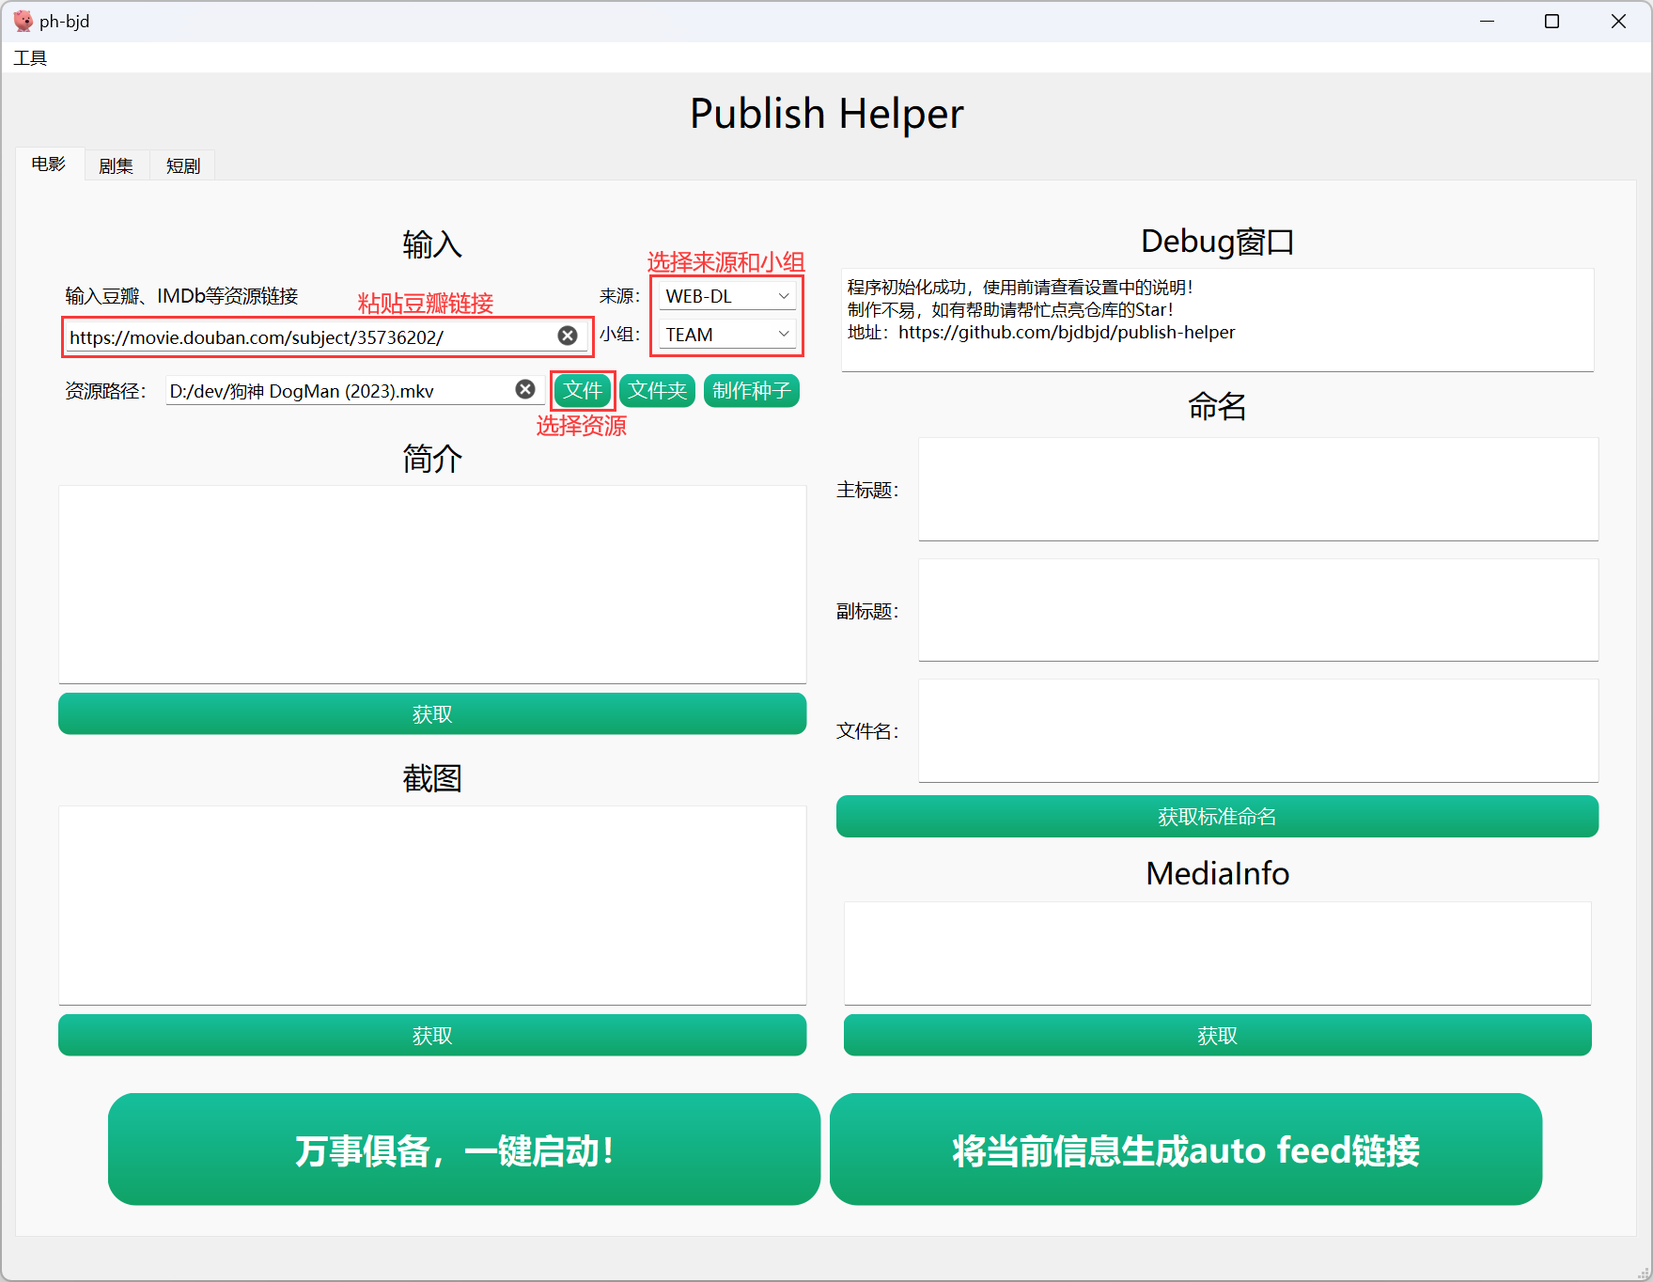Image resolution: width=1653 pixels, height=1282 pixels.
Task: Switch to the 剧集 tab
Action: coord(117,165)
